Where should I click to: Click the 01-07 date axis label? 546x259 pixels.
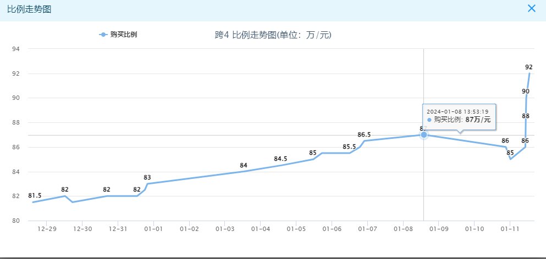point(367,229)
